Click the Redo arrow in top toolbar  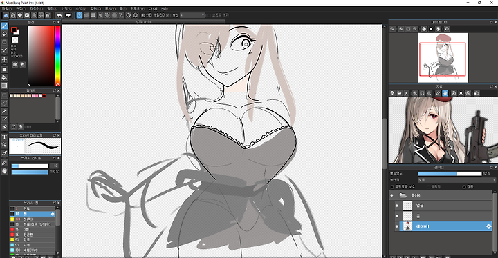coord(68,15)
